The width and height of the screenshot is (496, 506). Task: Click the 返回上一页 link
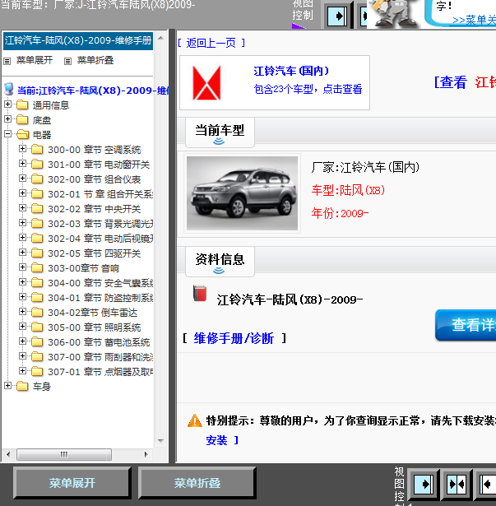(211, 43)
